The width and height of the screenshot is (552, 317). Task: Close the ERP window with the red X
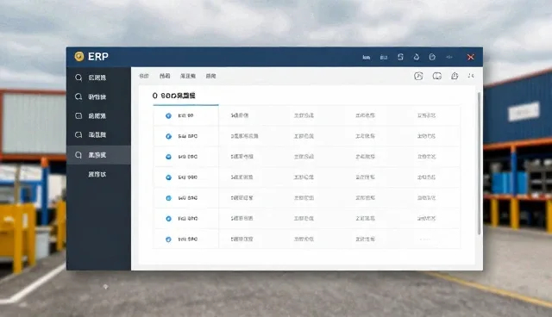tap(471, 57)
